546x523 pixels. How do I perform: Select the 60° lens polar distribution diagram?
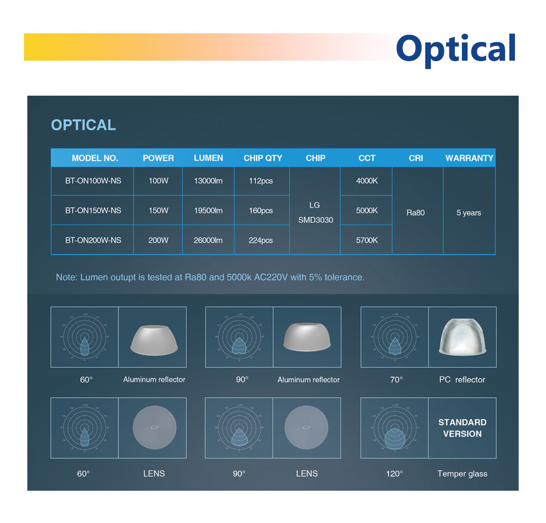pos(85,428)
